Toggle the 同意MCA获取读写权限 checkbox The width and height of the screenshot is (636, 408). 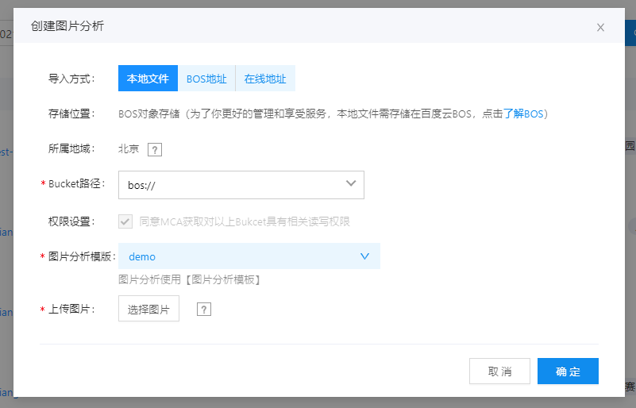[125, 221]
